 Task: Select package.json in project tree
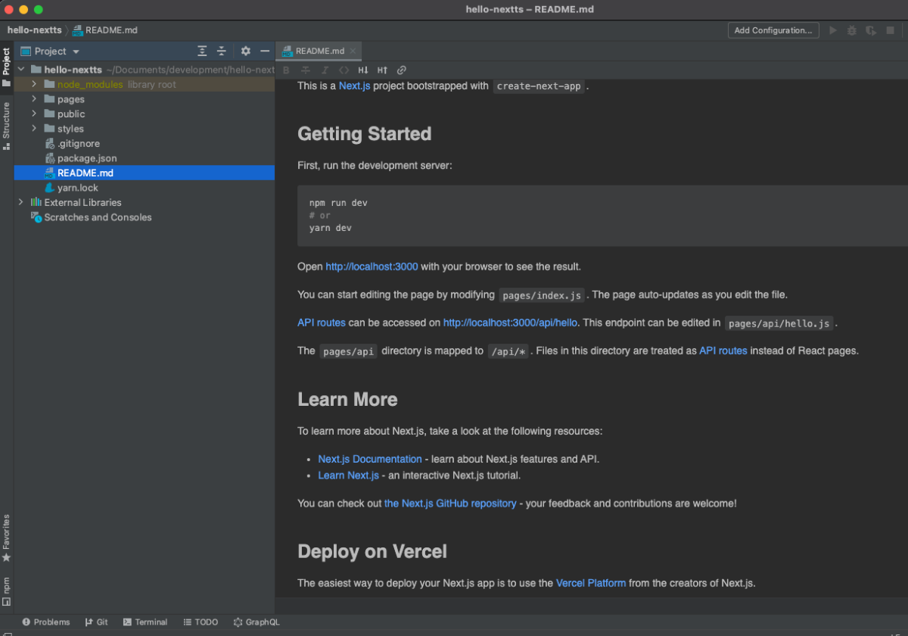[x=87, y=158]
